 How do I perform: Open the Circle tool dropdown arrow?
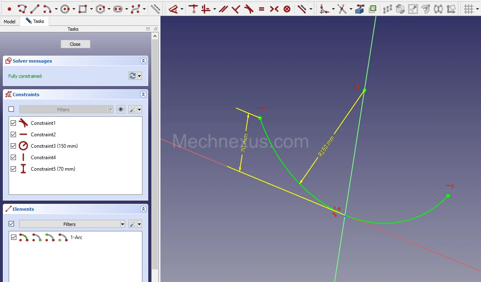click(74, 9)
